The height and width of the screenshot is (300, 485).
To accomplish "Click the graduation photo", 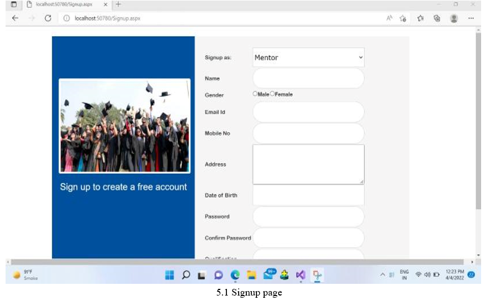I will click(125, 126).
